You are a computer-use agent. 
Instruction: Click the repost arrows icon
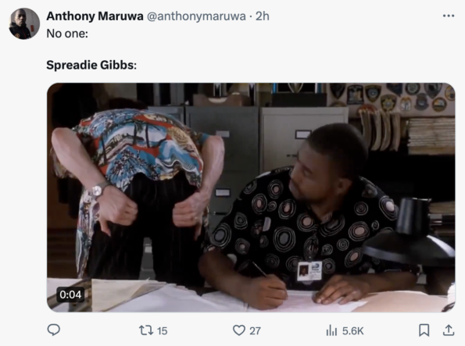click(x=146, y=330)
